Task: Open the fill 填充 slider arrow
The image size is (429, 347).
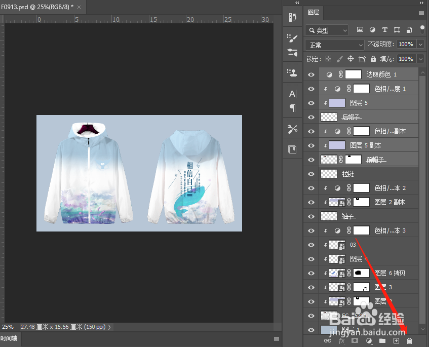Action: 420,59
